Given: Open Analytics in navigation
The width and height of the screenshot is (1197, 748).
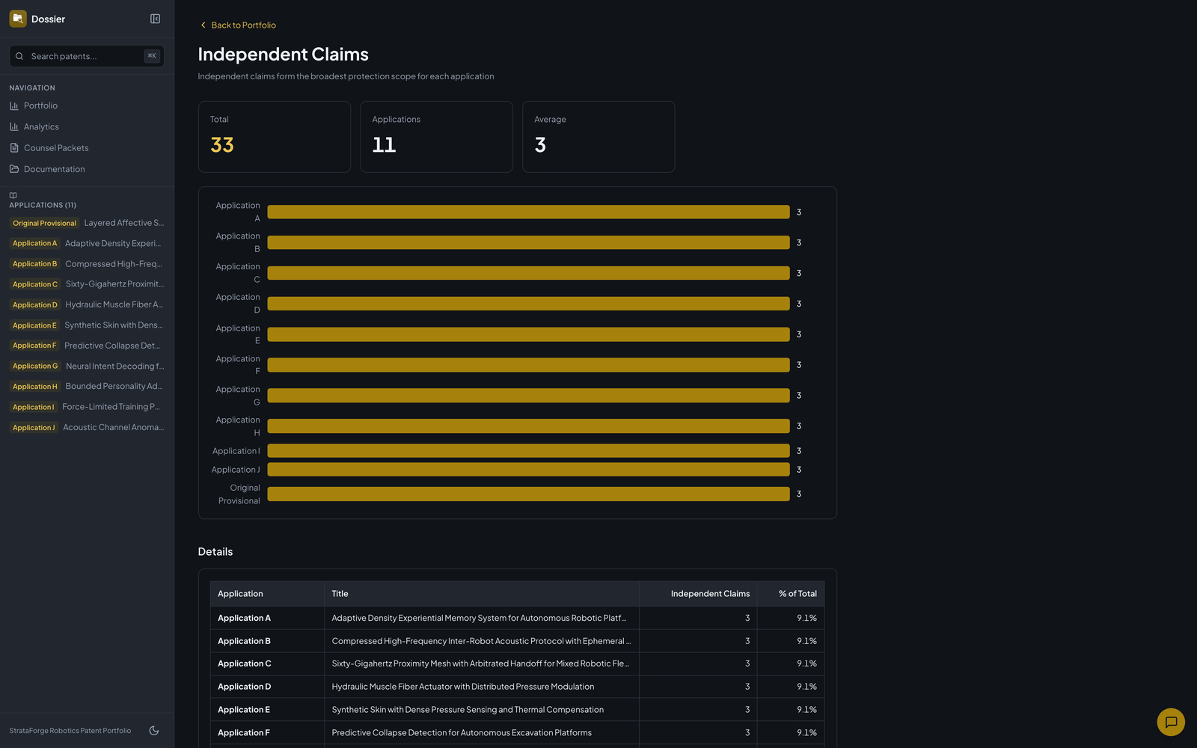Looking at the screenshot, I should (87, 126).
